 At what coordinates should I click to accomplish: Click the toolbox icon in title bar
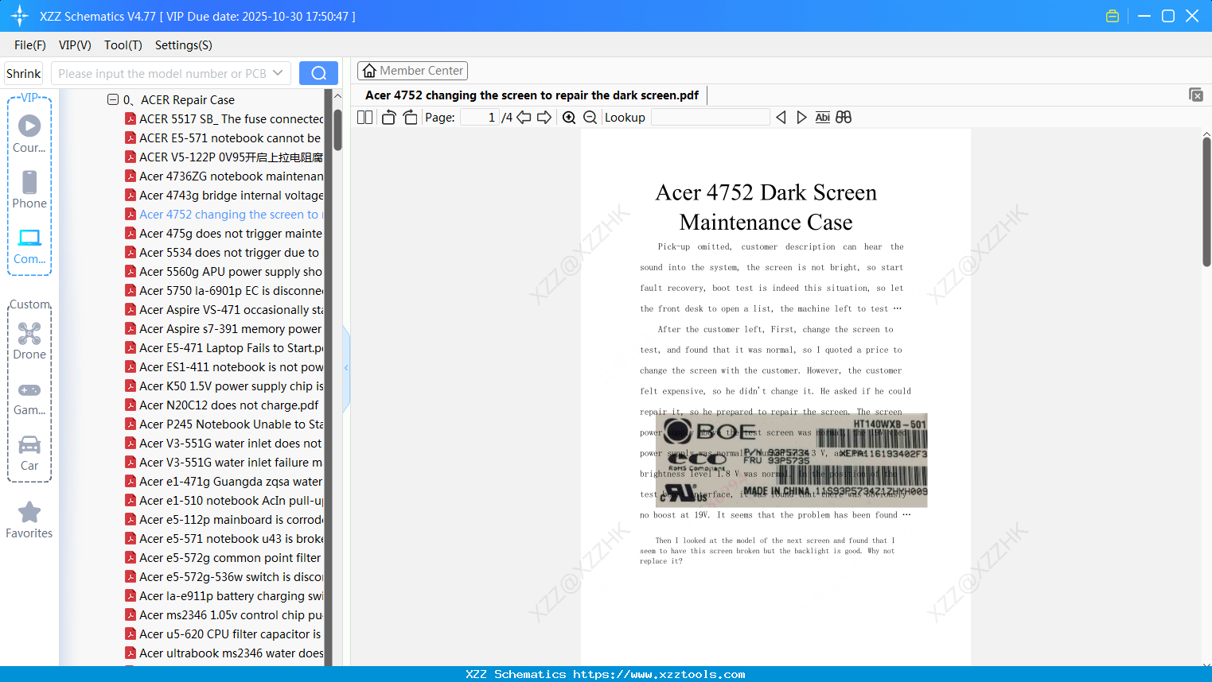coord(1113,16)
